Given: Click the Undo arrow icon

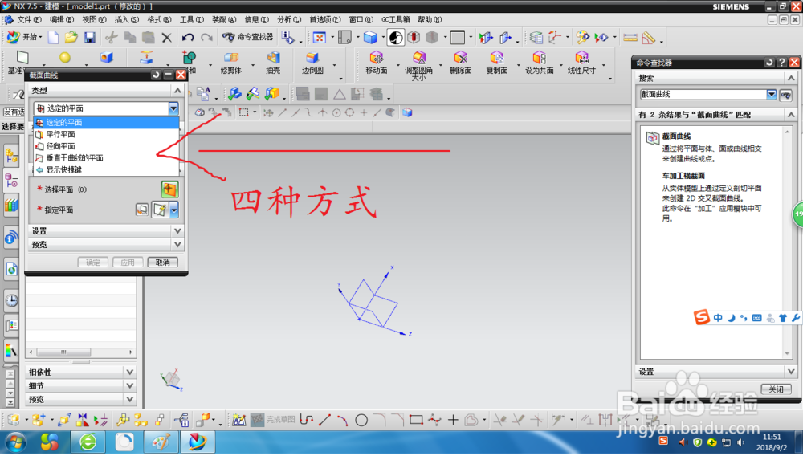Looking at the screenshot, I should tap(188, 38).
